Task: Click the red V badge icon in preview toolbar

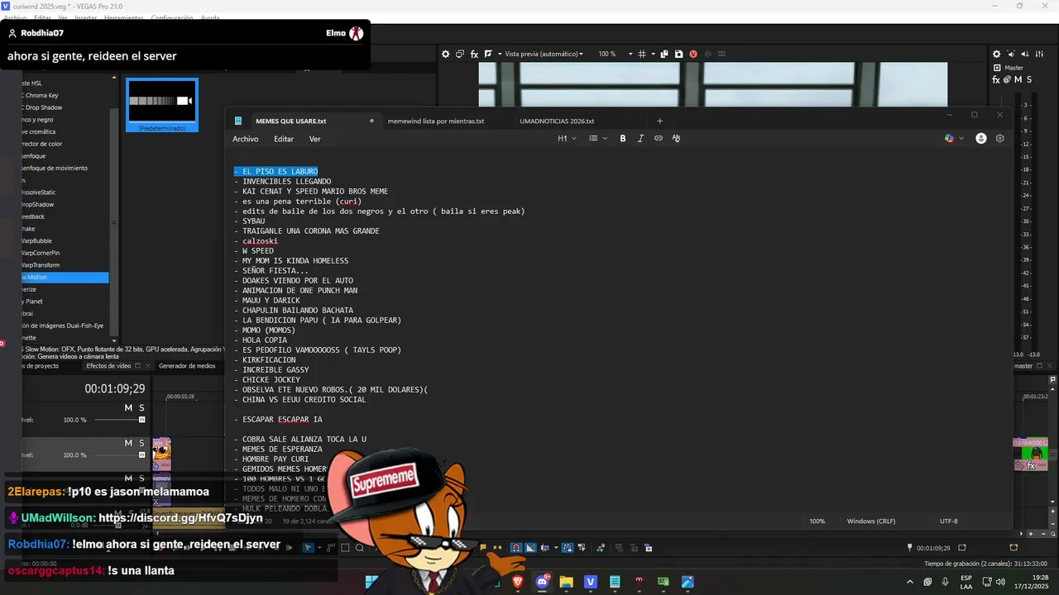Action: pyautogui.click(x=692, y=54)
